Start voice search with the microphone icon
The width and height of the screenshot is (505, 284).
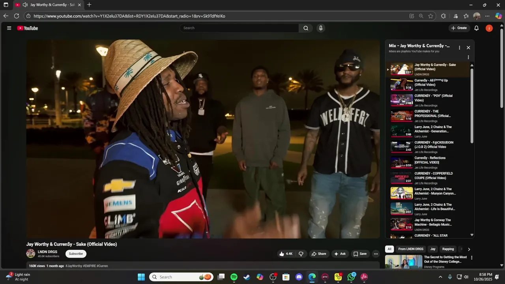point(321,28)
